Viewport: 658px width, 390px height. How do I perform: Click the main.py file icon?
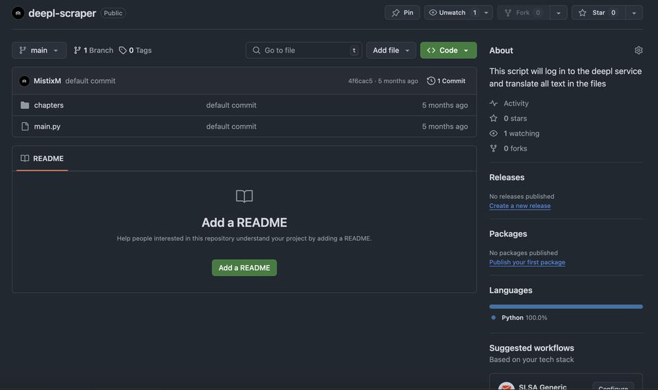tap(25, 126)
